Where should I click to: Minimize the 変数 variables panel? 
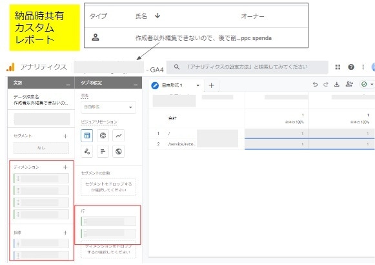coord(68,85)
